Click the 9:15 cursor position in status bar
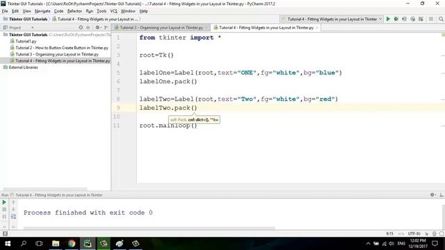Viewport: 445px width, 250px height. tap(389, 233)
